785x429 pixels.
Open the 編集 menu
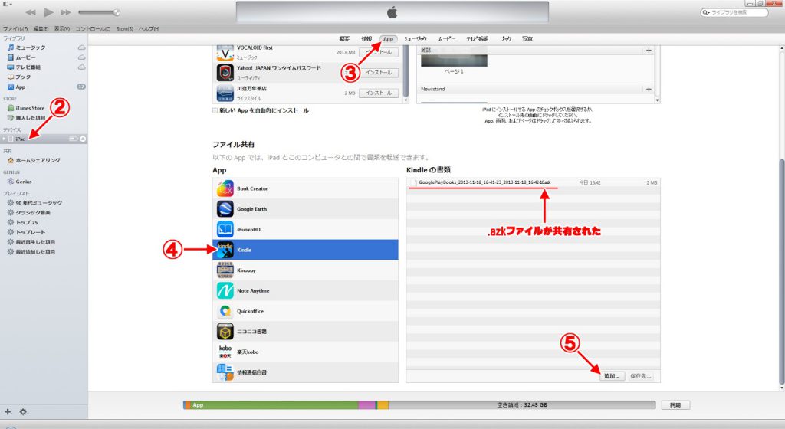(41, 29)
